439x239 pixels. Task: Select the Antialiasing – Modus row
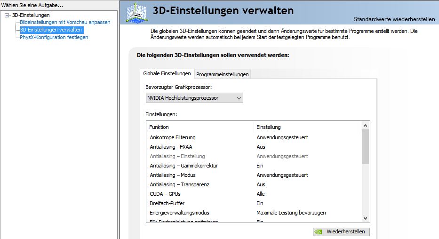pos(254,175)
